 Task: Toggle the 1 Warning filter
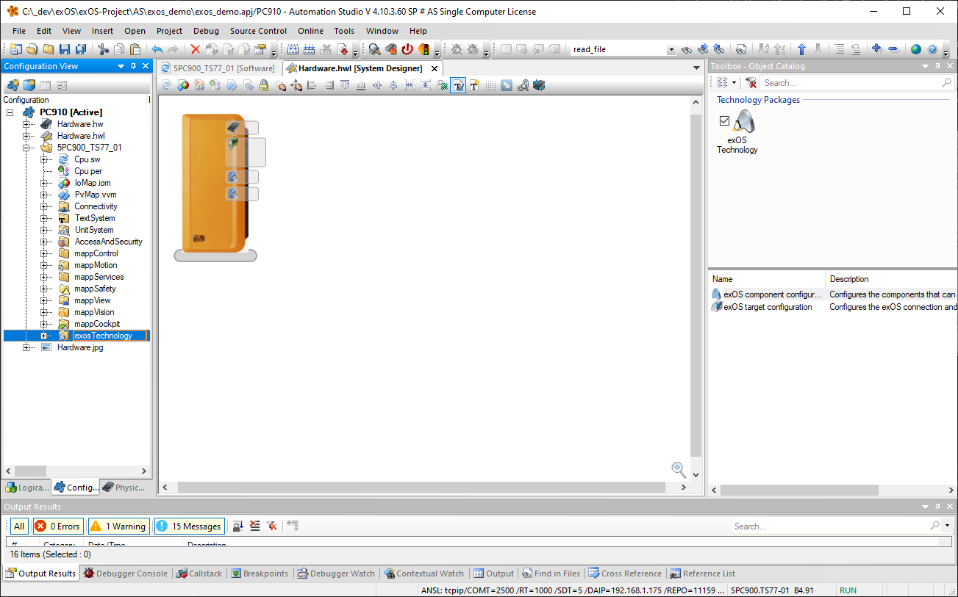[118, 526]
